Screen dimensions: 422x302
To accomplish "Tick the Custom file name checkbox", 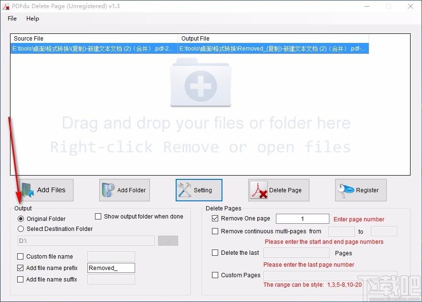I will (x=20, y=257).
